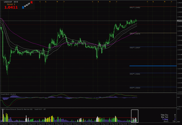Select the DPV 1.0376 pivot level label
The height and width of the screenshot is (125, 182).
point(135,34)
